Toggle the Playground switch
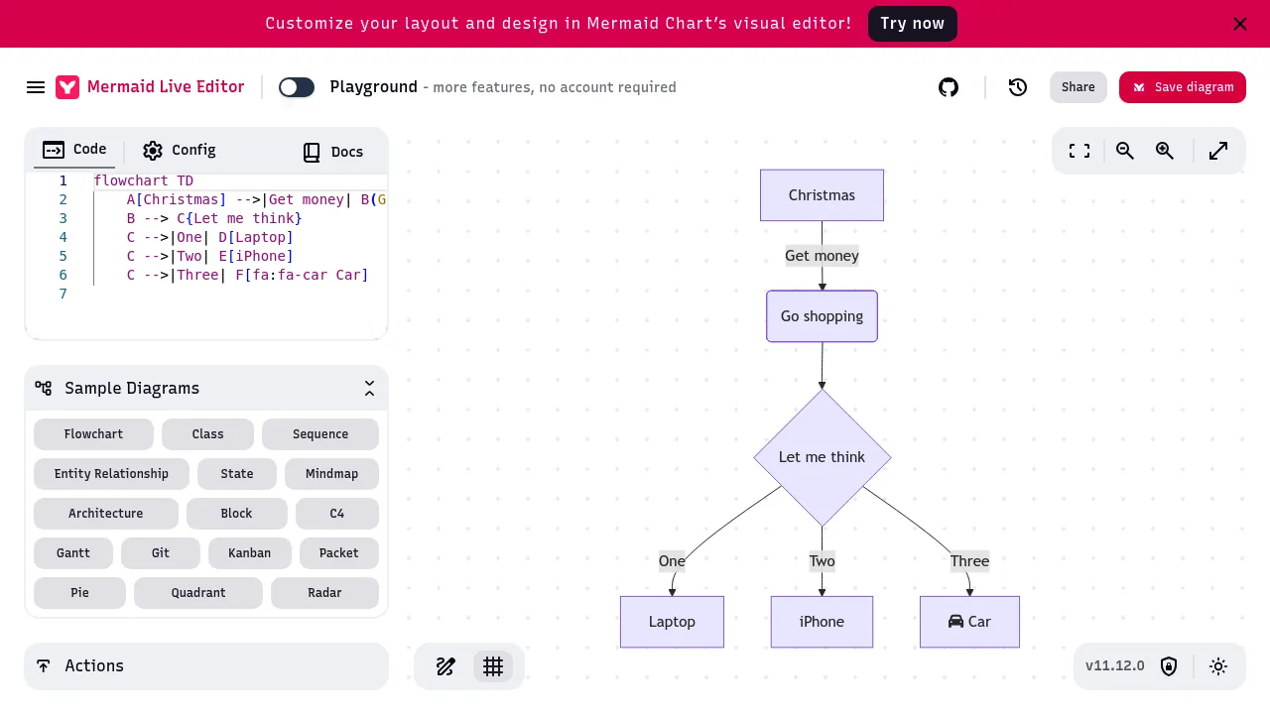 click(x=297, y=87)
